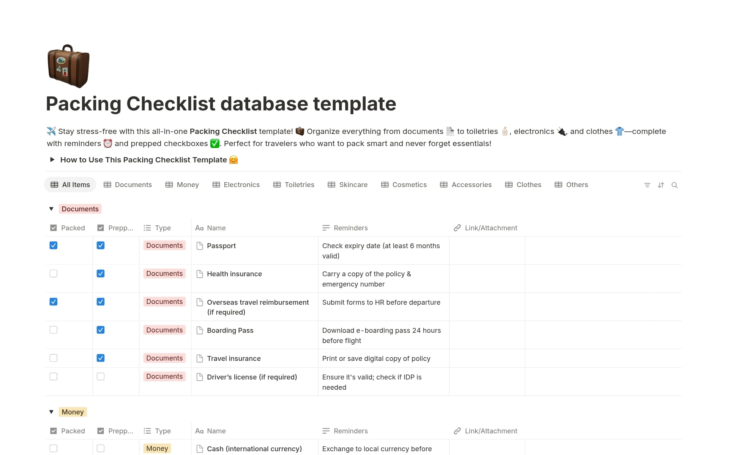Enable Prepped checkbox for Driver's license
The image size is (729, 455).
point(100,376)
